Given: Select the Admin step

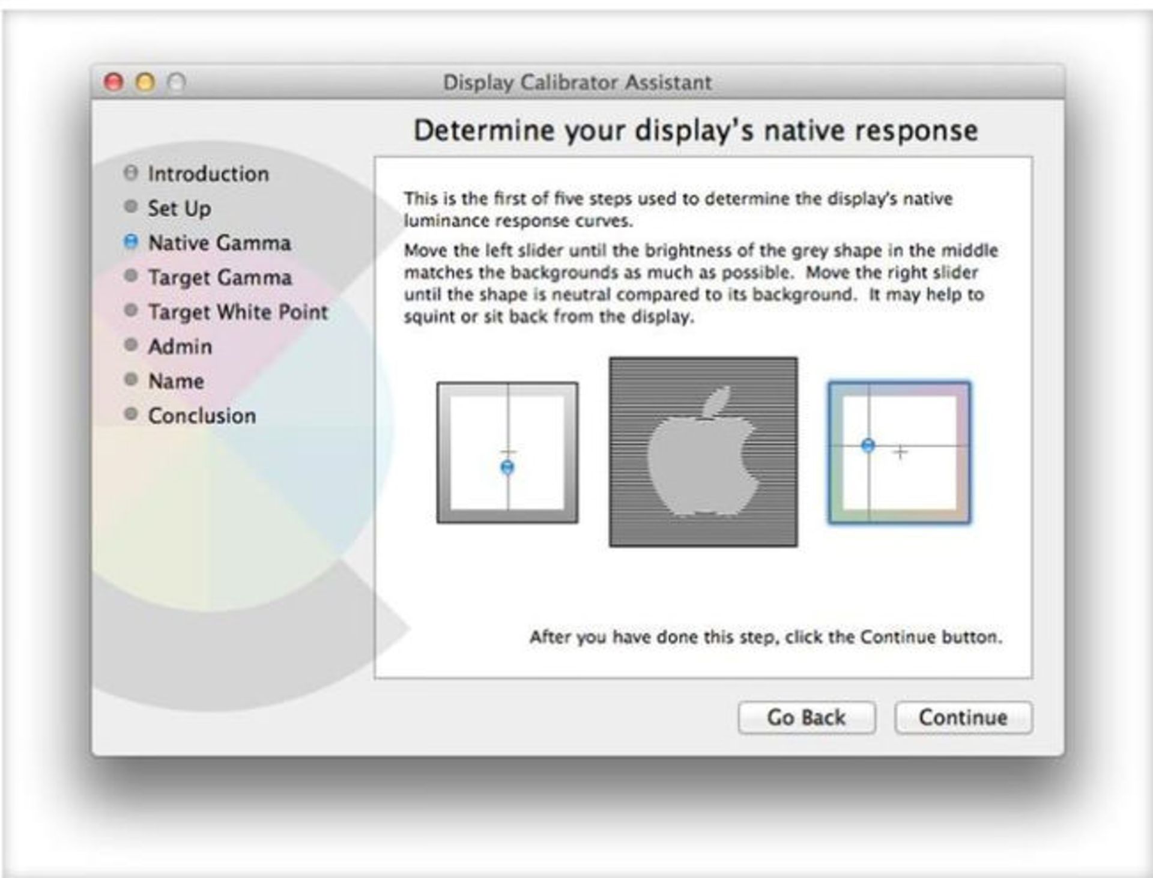Looking at the screenshot, I should [x=168, y=347].
